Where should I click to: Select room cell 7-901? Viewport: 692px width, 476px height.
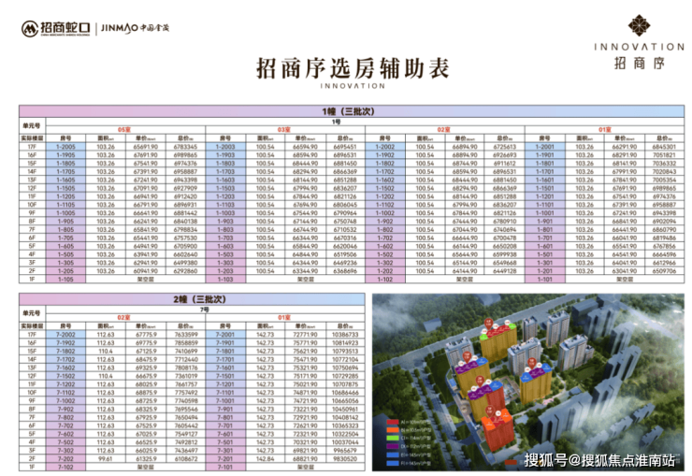click(x=225, y=409)
